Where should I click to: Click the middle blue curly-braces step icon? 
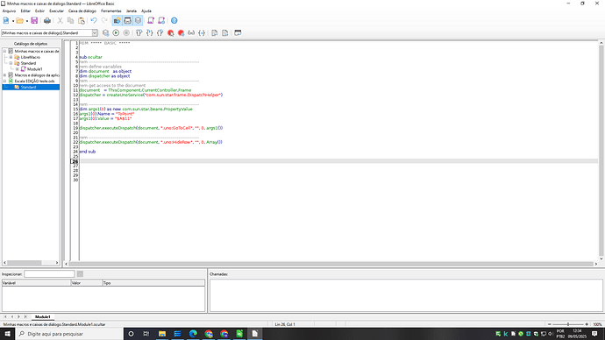point(149,33)
